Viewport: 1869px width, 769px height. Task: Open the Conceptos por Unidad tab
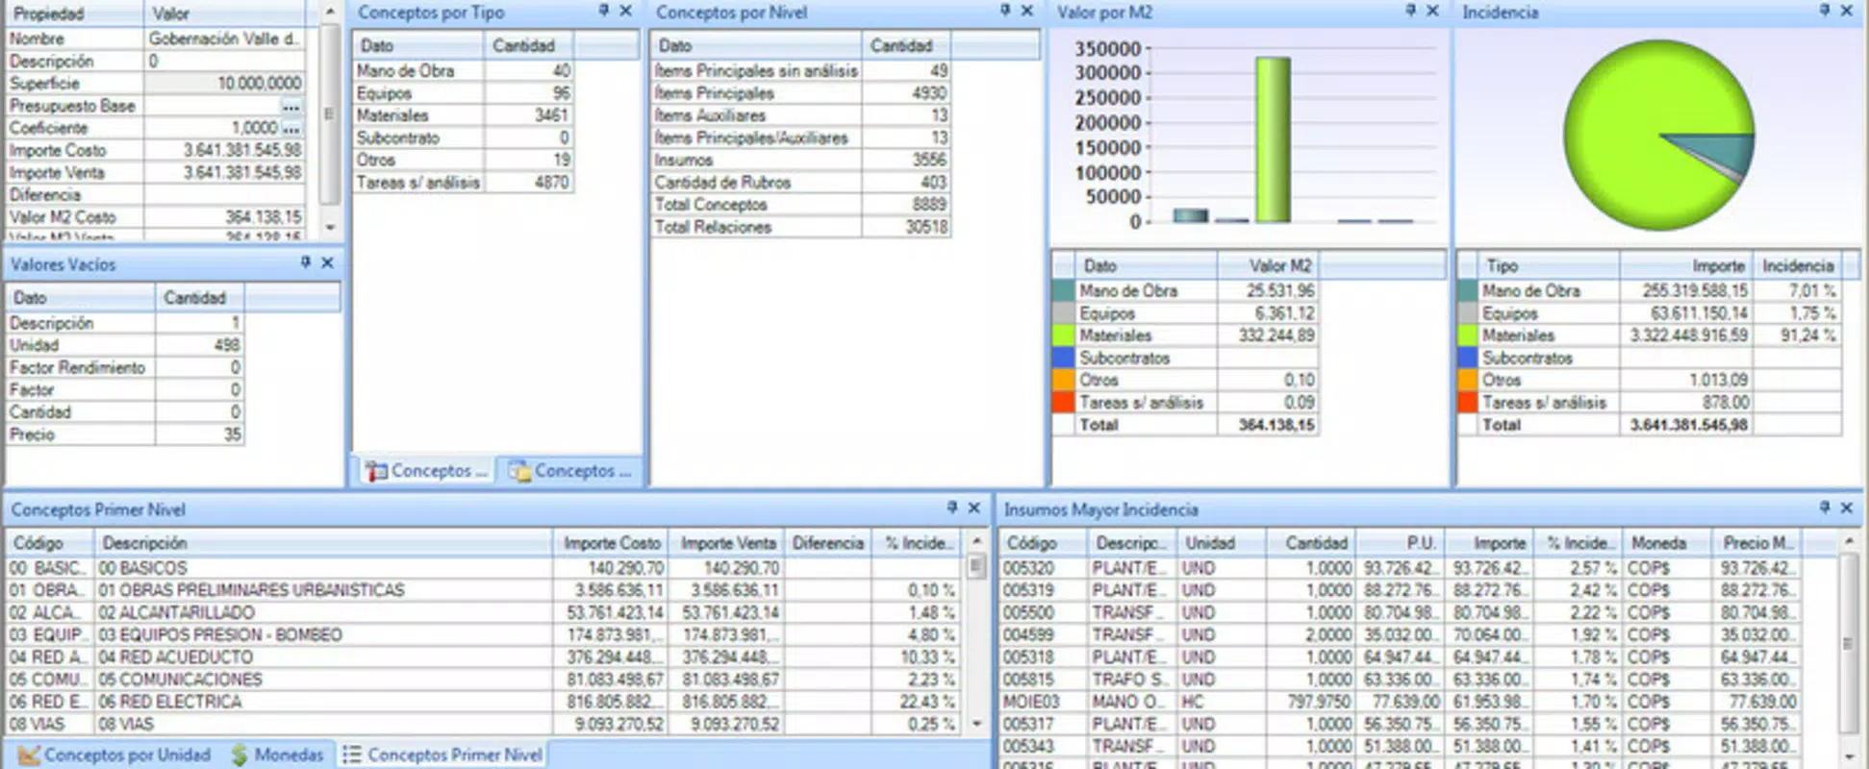tap(115, 755)
